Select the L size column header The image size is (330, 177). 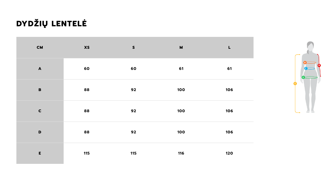pyautogui.click(x=229, y=47)
